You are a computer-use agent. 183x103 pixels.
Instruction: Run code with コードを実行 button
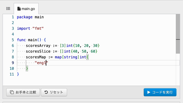coord(160,92)
